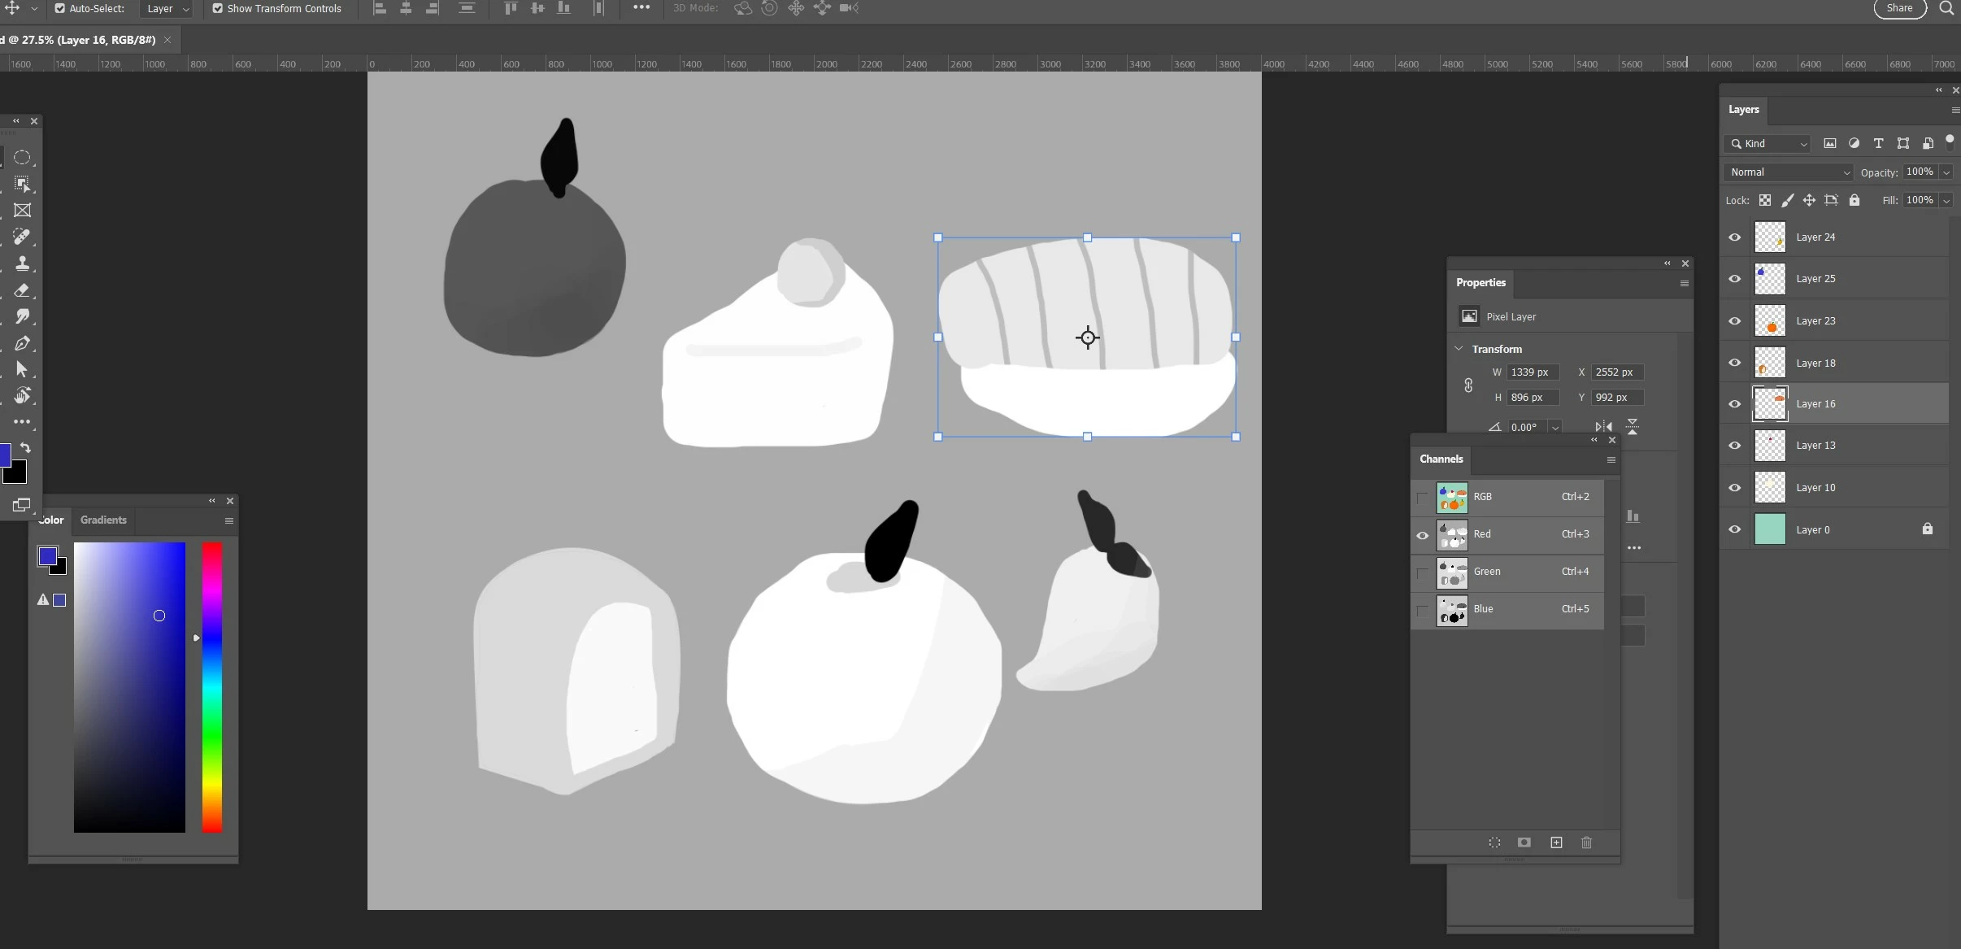Swap foreground and background colors
The image size is (1961, 949).
[x=26, y=448]
